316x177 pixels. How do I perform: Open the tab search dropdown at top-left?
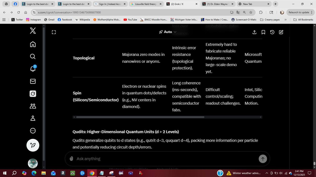click(x=6, y=4)
